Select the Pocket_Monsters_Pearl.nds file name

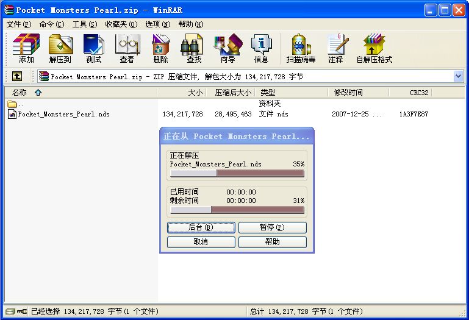coord(63,114)
